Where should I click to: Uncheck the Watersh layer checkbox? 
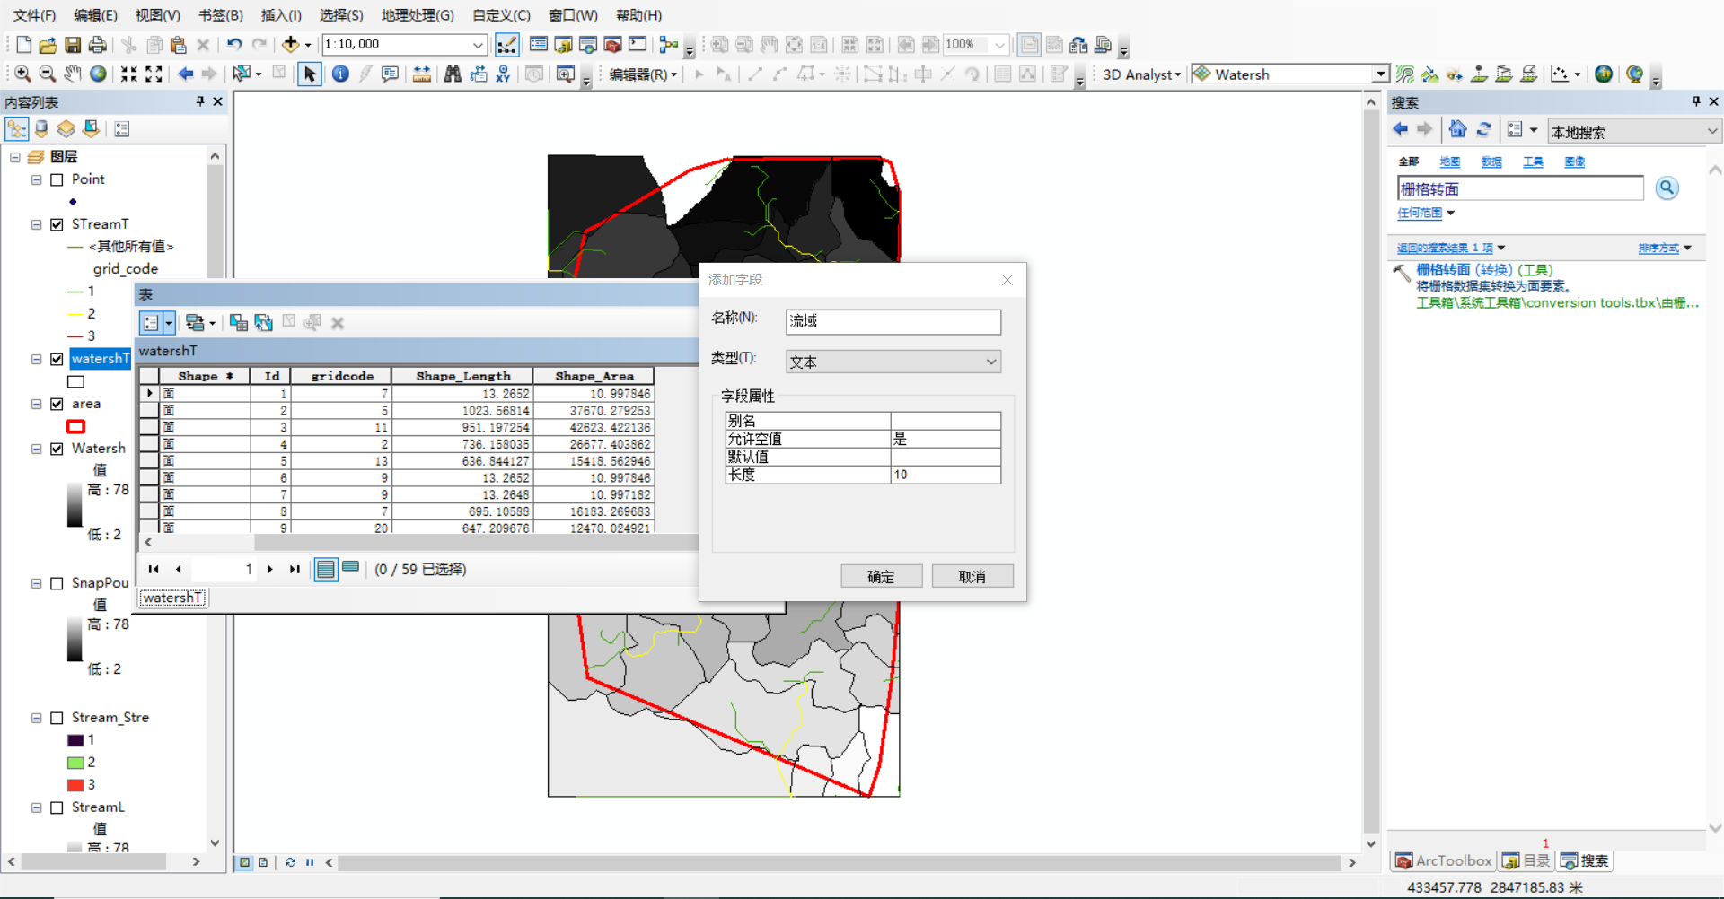pyautogui.click(x=57, y=449)
